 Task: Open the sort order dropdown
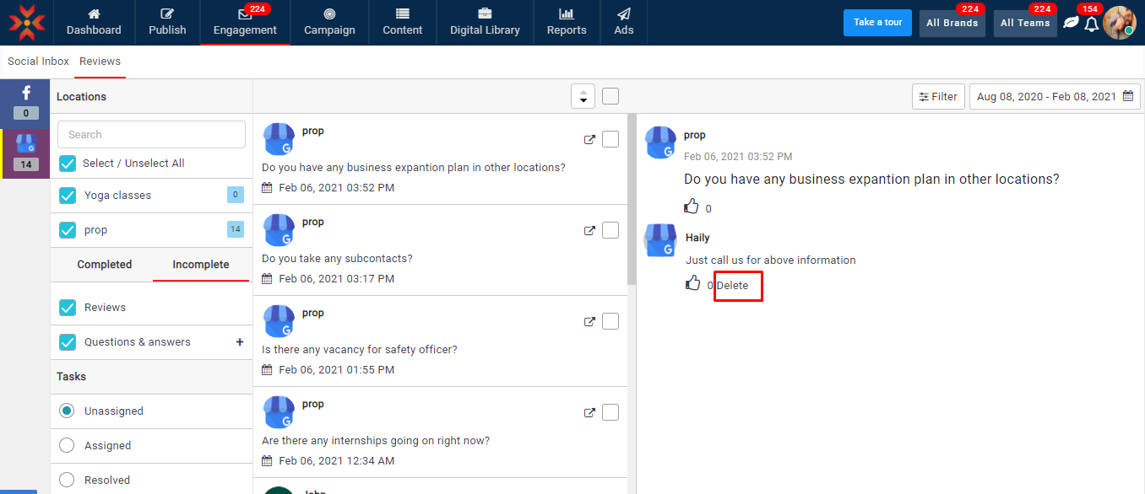pyautogui.click(x=583, y=97)
